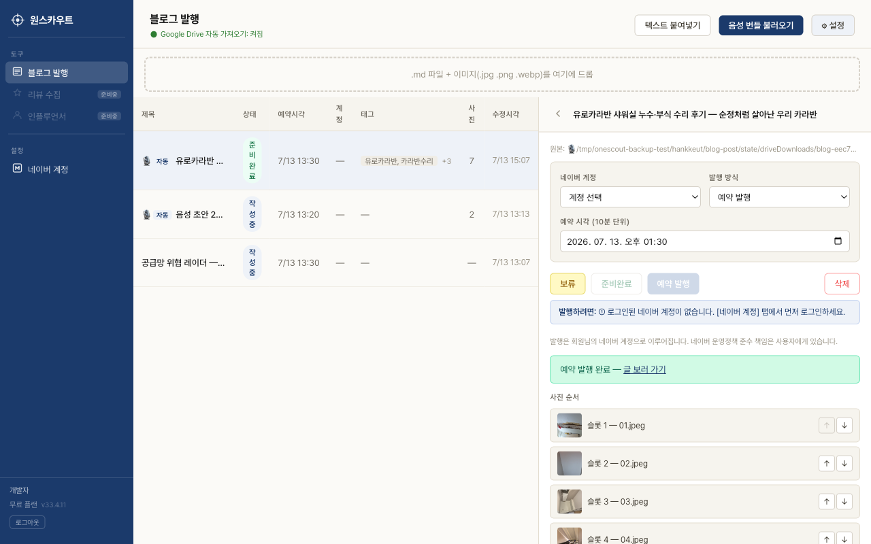Viewport: 871px width, 544px height.
Task: Click the microphone icon next to the source path
Action: coord(572,149)
